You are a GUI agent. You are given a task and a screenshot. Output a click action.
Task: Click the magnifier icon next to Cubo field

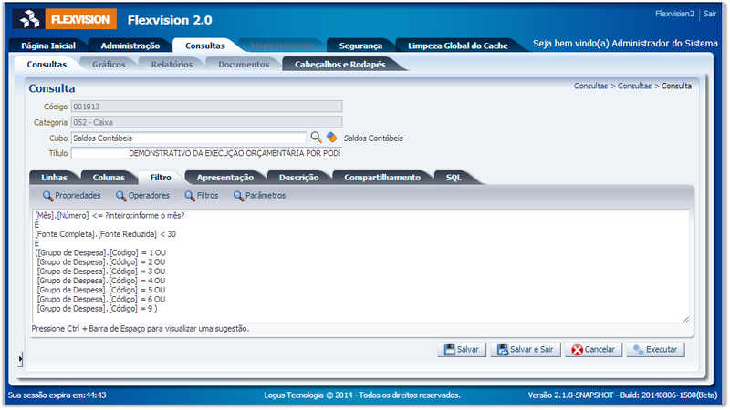(316, 138)
